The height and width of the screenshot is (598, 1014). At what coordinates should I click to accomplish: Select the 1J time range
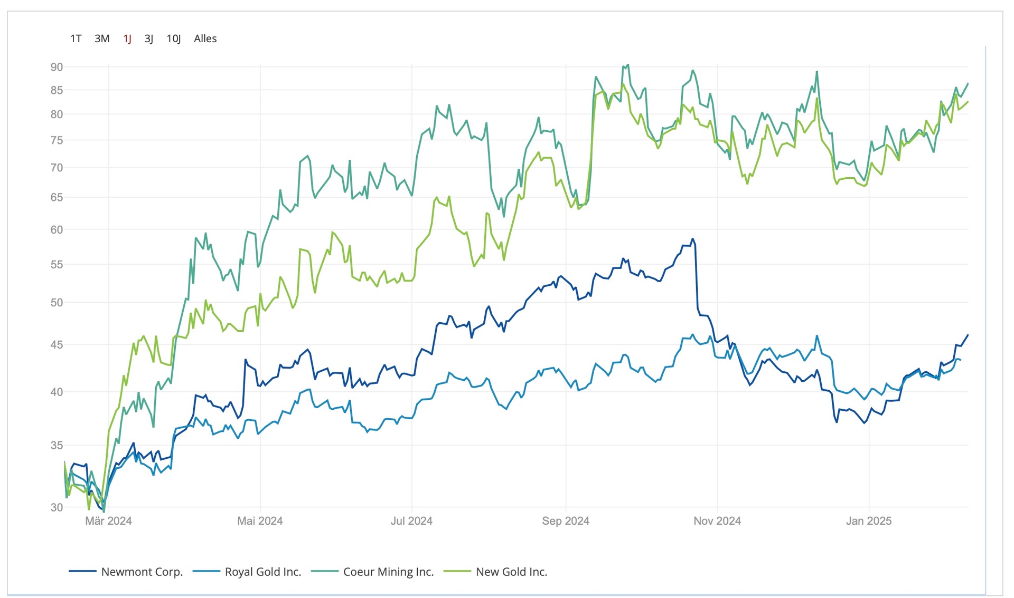point(127,38)
